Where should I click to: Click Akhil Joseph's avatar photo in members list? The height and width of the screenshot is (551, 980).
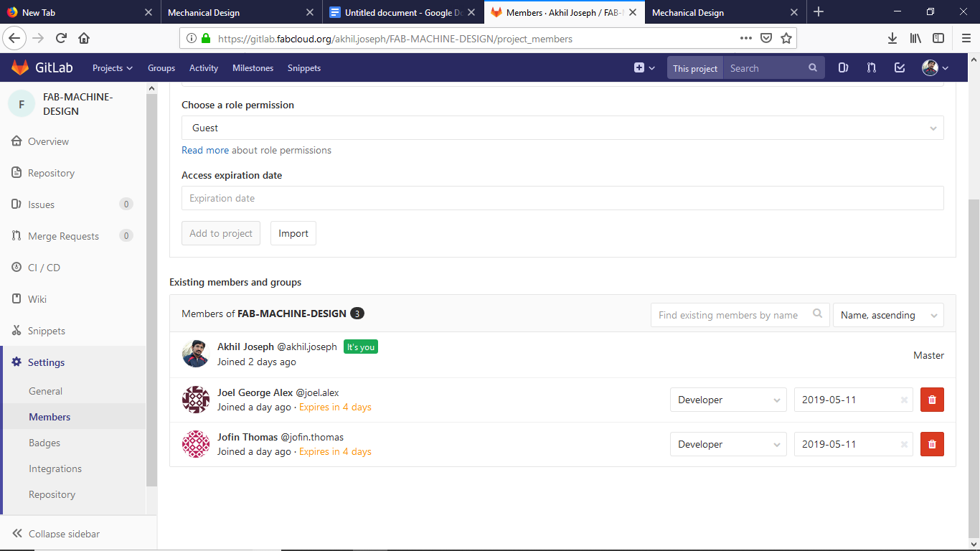coord(196,354)
